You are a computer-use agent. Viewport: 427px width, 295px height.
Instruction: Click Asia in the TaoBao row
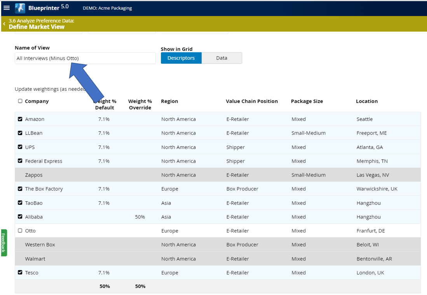coord(166,203)
